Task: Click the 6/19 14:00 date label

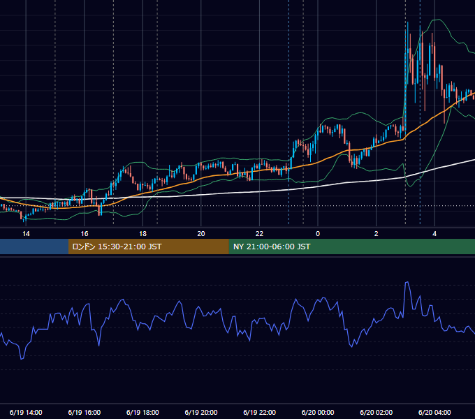Action: click(26, 412)
